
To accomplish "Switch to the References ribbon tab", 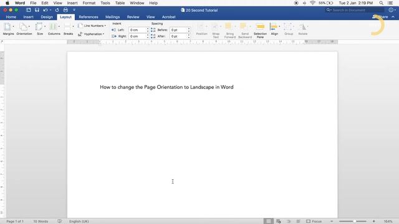I will point(89,17).
